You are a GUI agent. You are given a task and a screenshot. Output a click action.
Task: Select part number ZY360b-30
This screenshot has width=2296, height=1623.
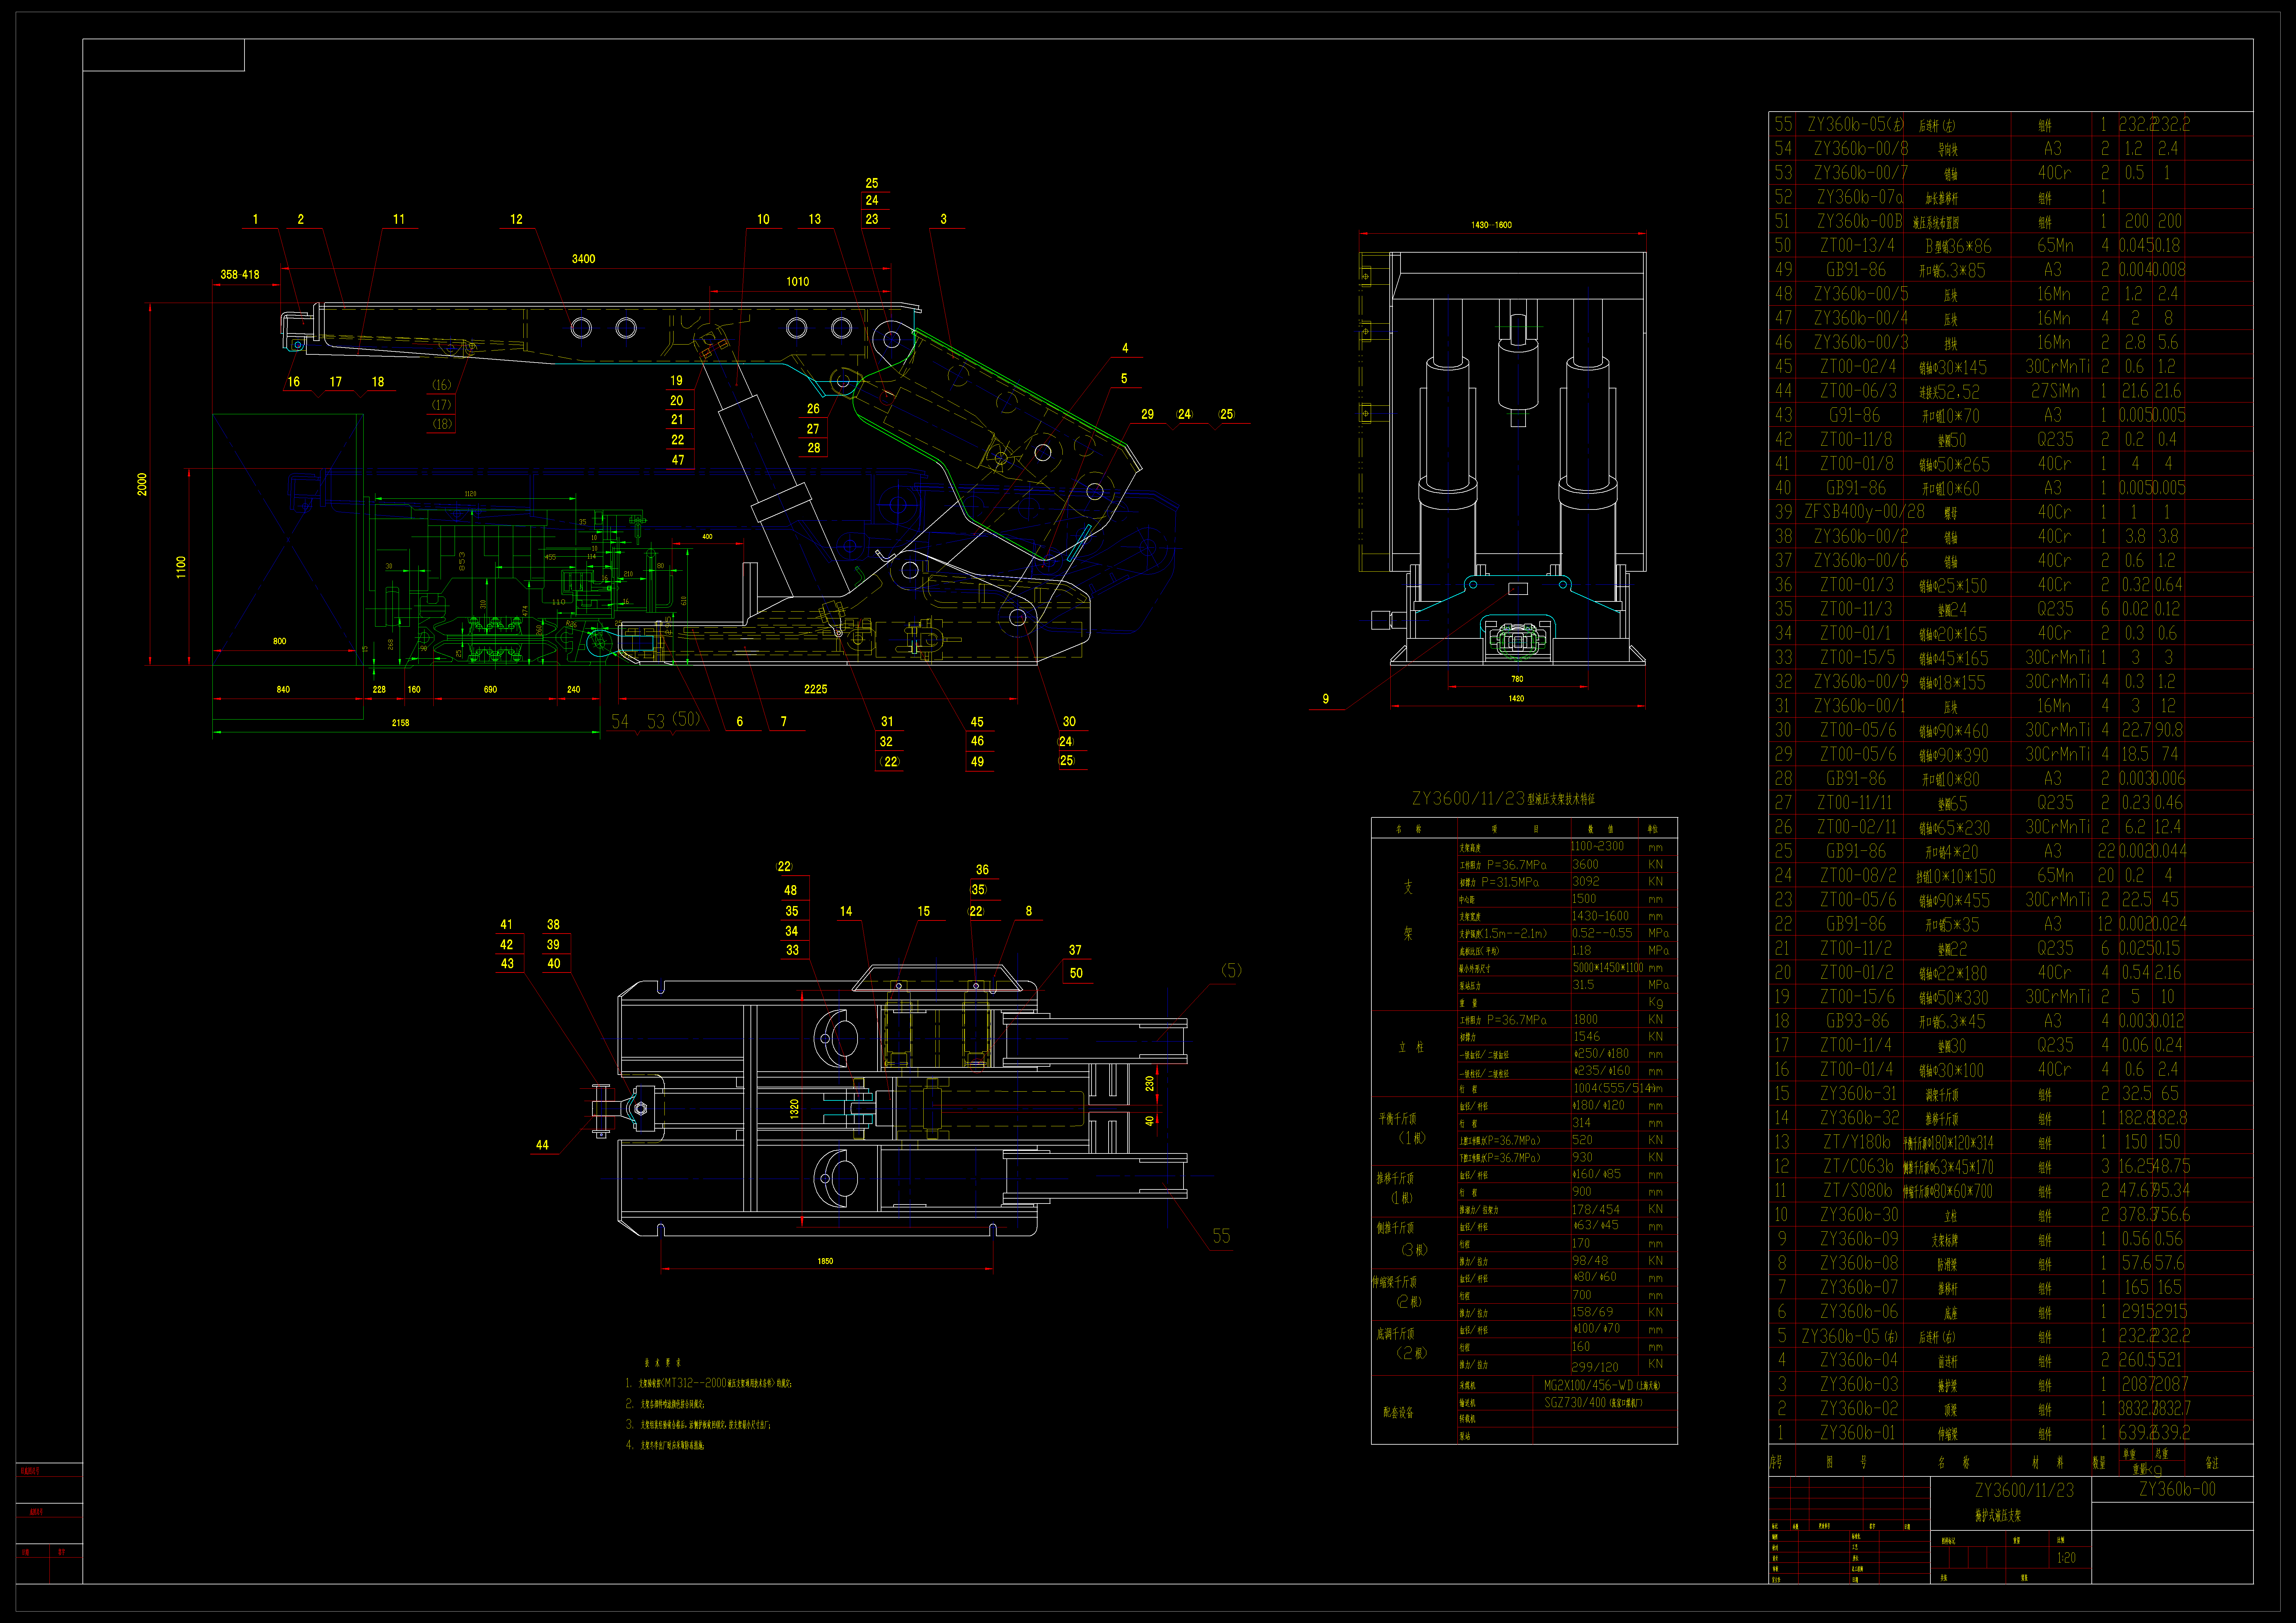[x=1859, y=1215]
